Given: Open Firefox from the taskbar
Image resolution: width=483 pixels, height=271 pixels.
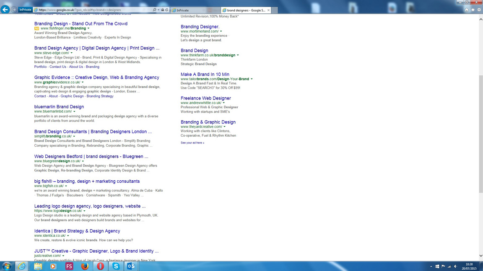Looking at the screenshot, I should pyautogui.click(x=85, y=266).
